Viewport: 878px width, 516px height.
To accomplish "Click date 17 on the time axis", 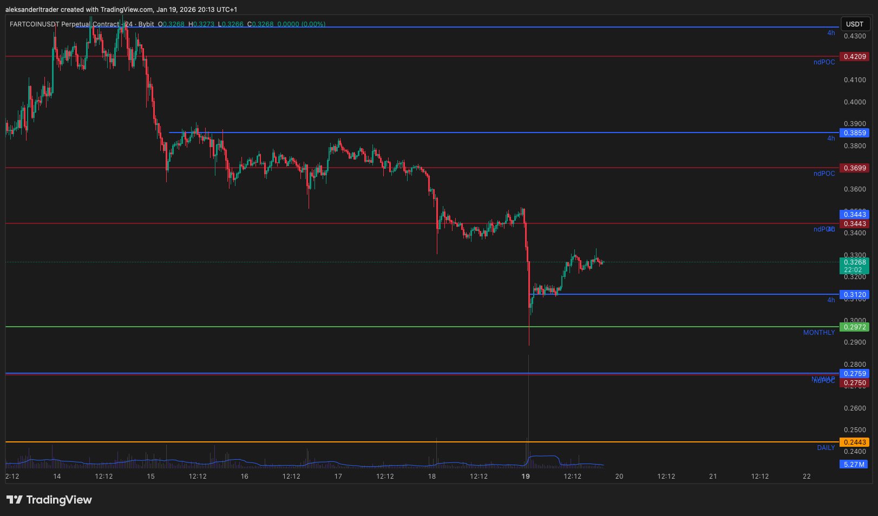I will (338, 477).
